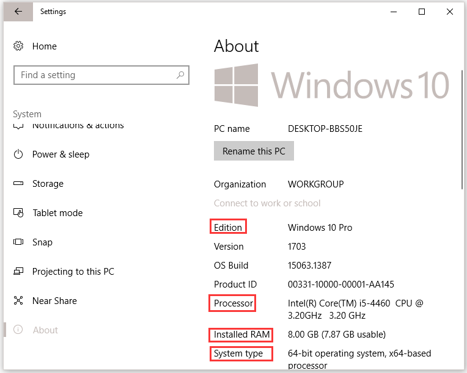Select Power & sleep in the sidebar

pyautogui.click(x=61, y=154)
